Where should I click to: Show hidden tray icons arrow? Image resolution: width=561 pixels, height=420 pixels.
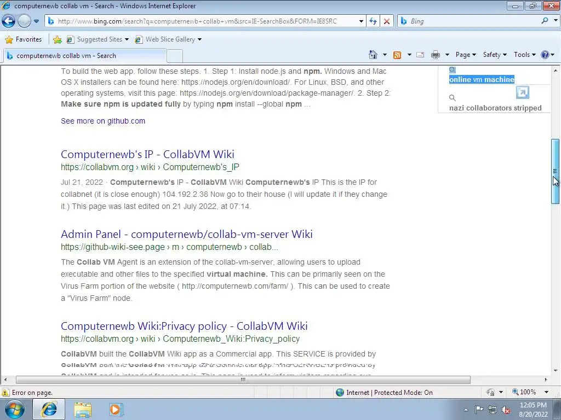pyautogui.click(x=466, y=410)
